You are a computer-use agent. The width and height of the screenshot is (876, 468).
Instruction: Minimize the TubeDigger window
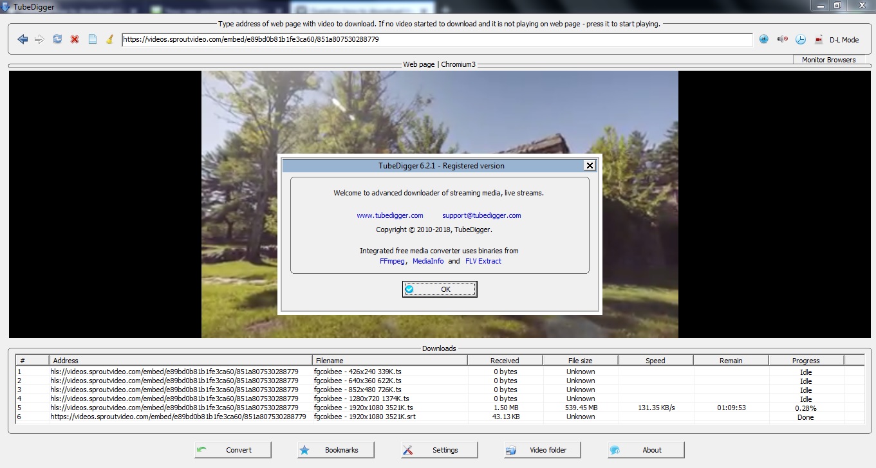[x=819, y=5]
